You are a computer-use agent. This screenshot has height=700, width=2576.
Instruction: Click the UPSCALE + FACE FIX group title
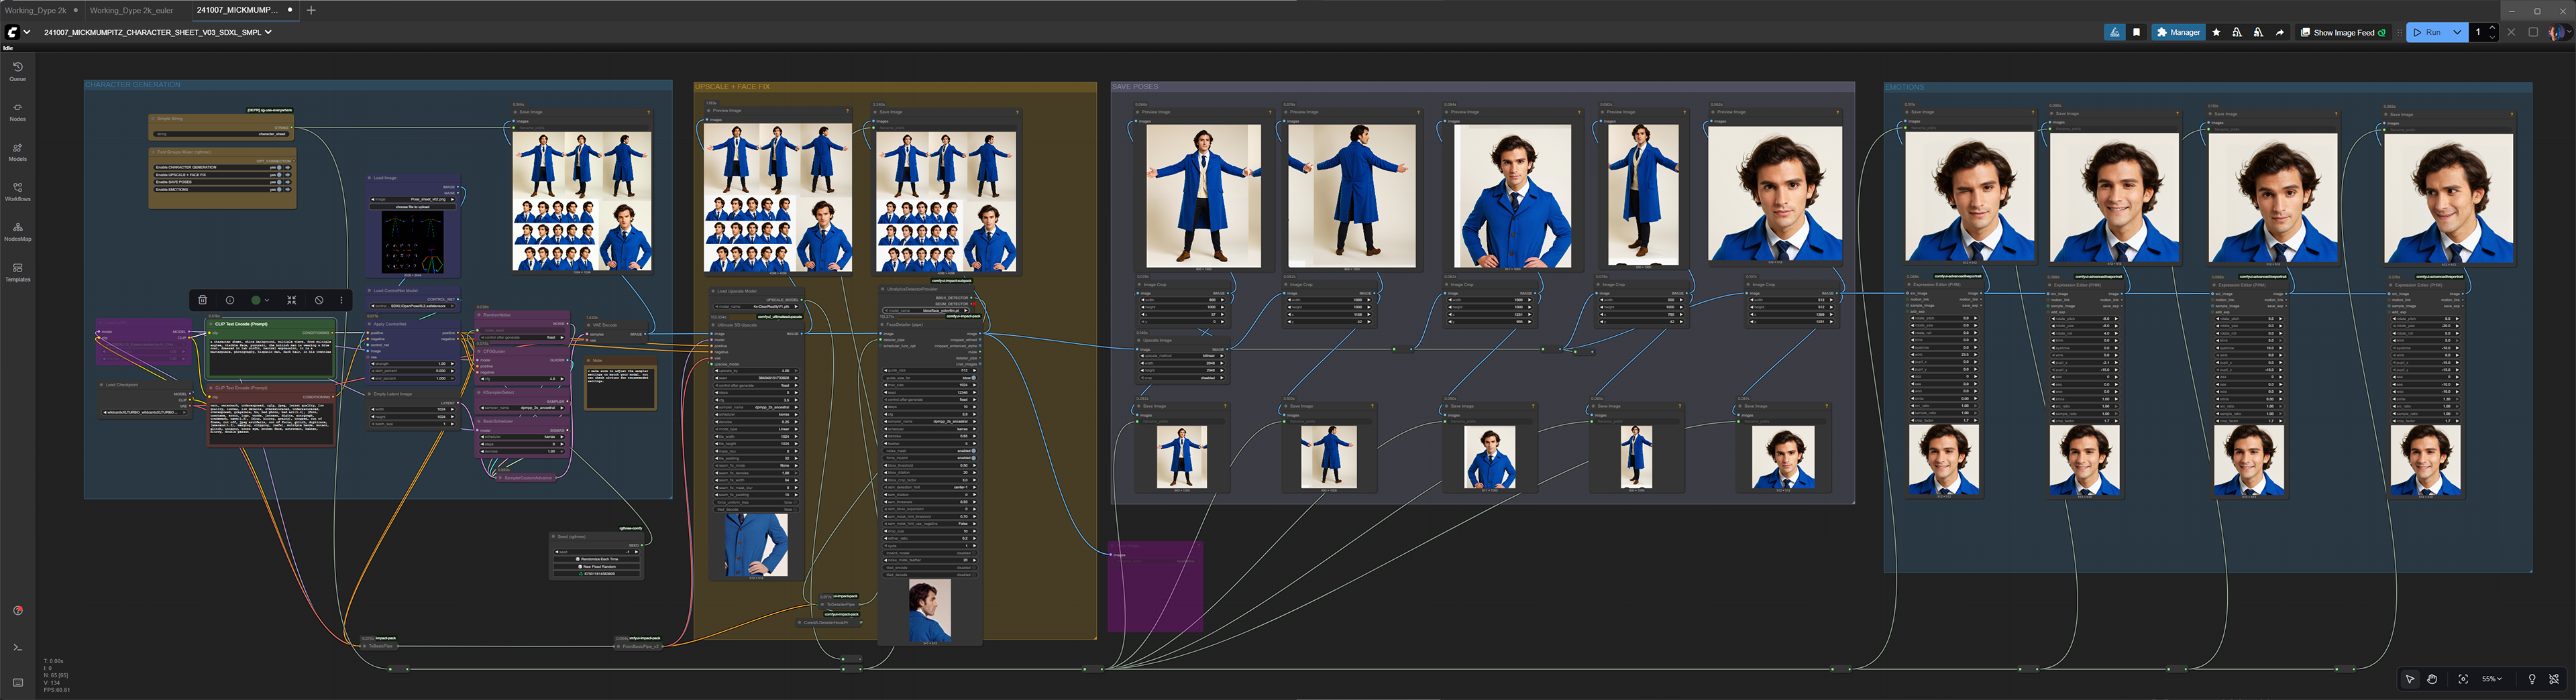coord(733,87)
